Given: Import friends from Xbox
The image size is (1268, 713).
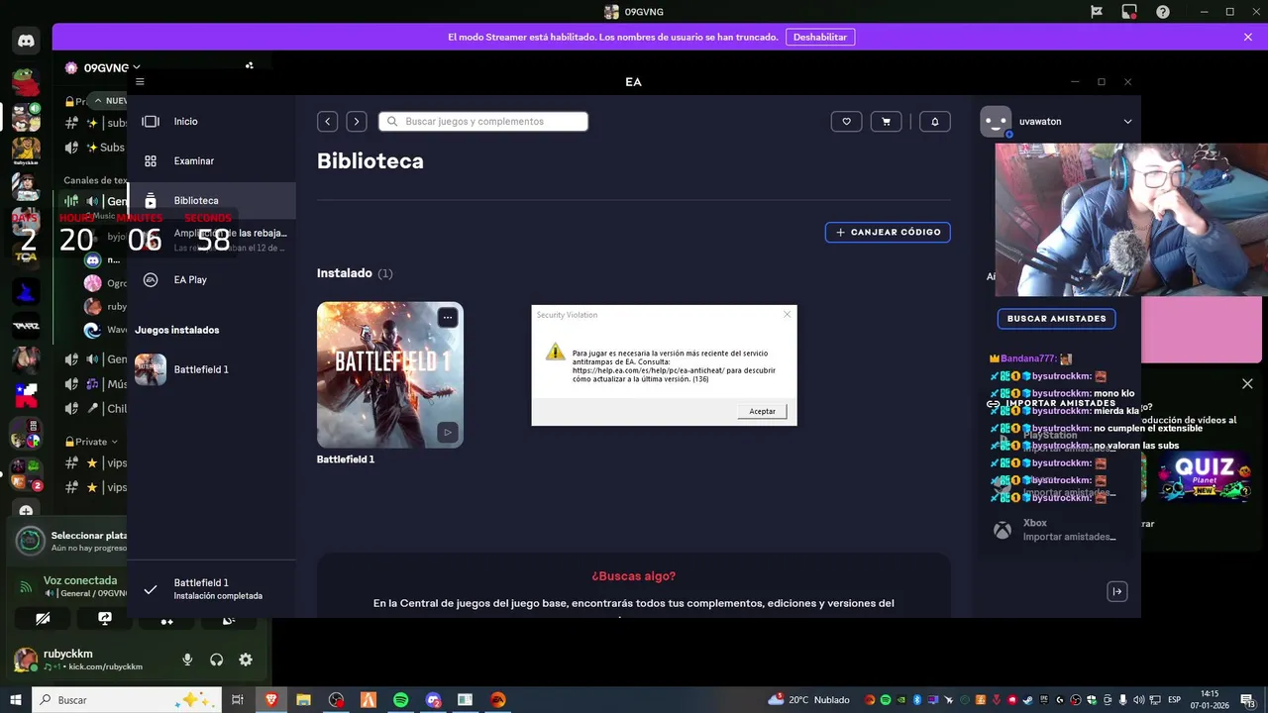Looking at the screenshot, I should 1056,530.
